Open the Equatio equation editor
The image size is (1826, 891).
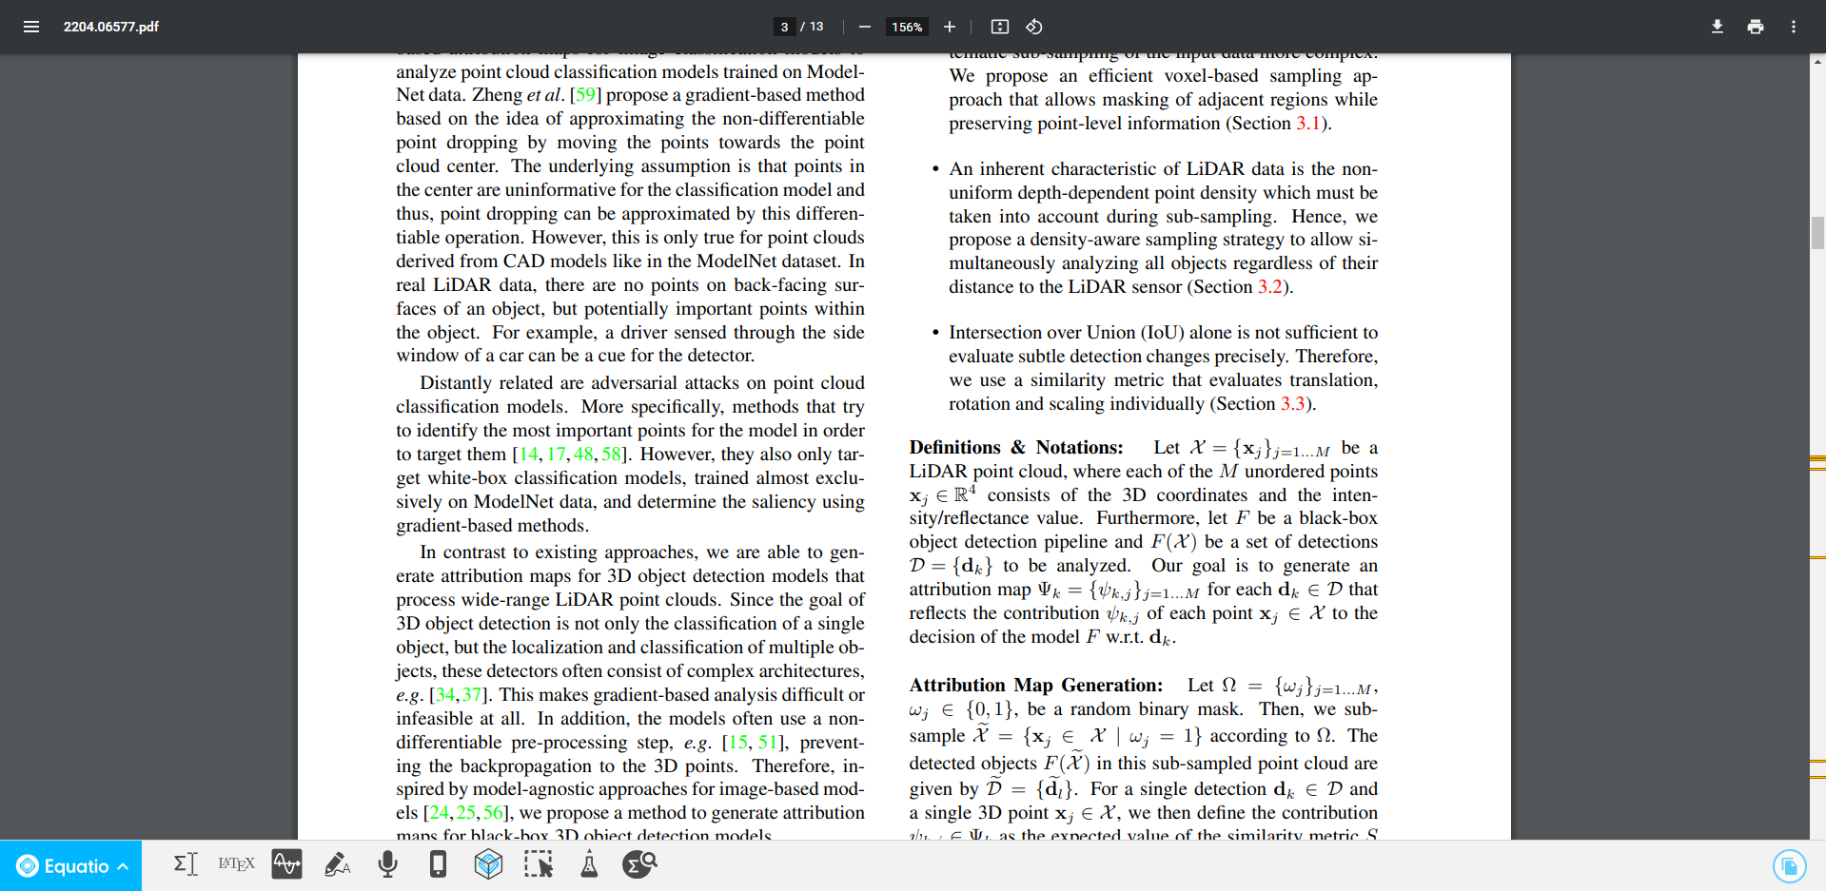186,864
